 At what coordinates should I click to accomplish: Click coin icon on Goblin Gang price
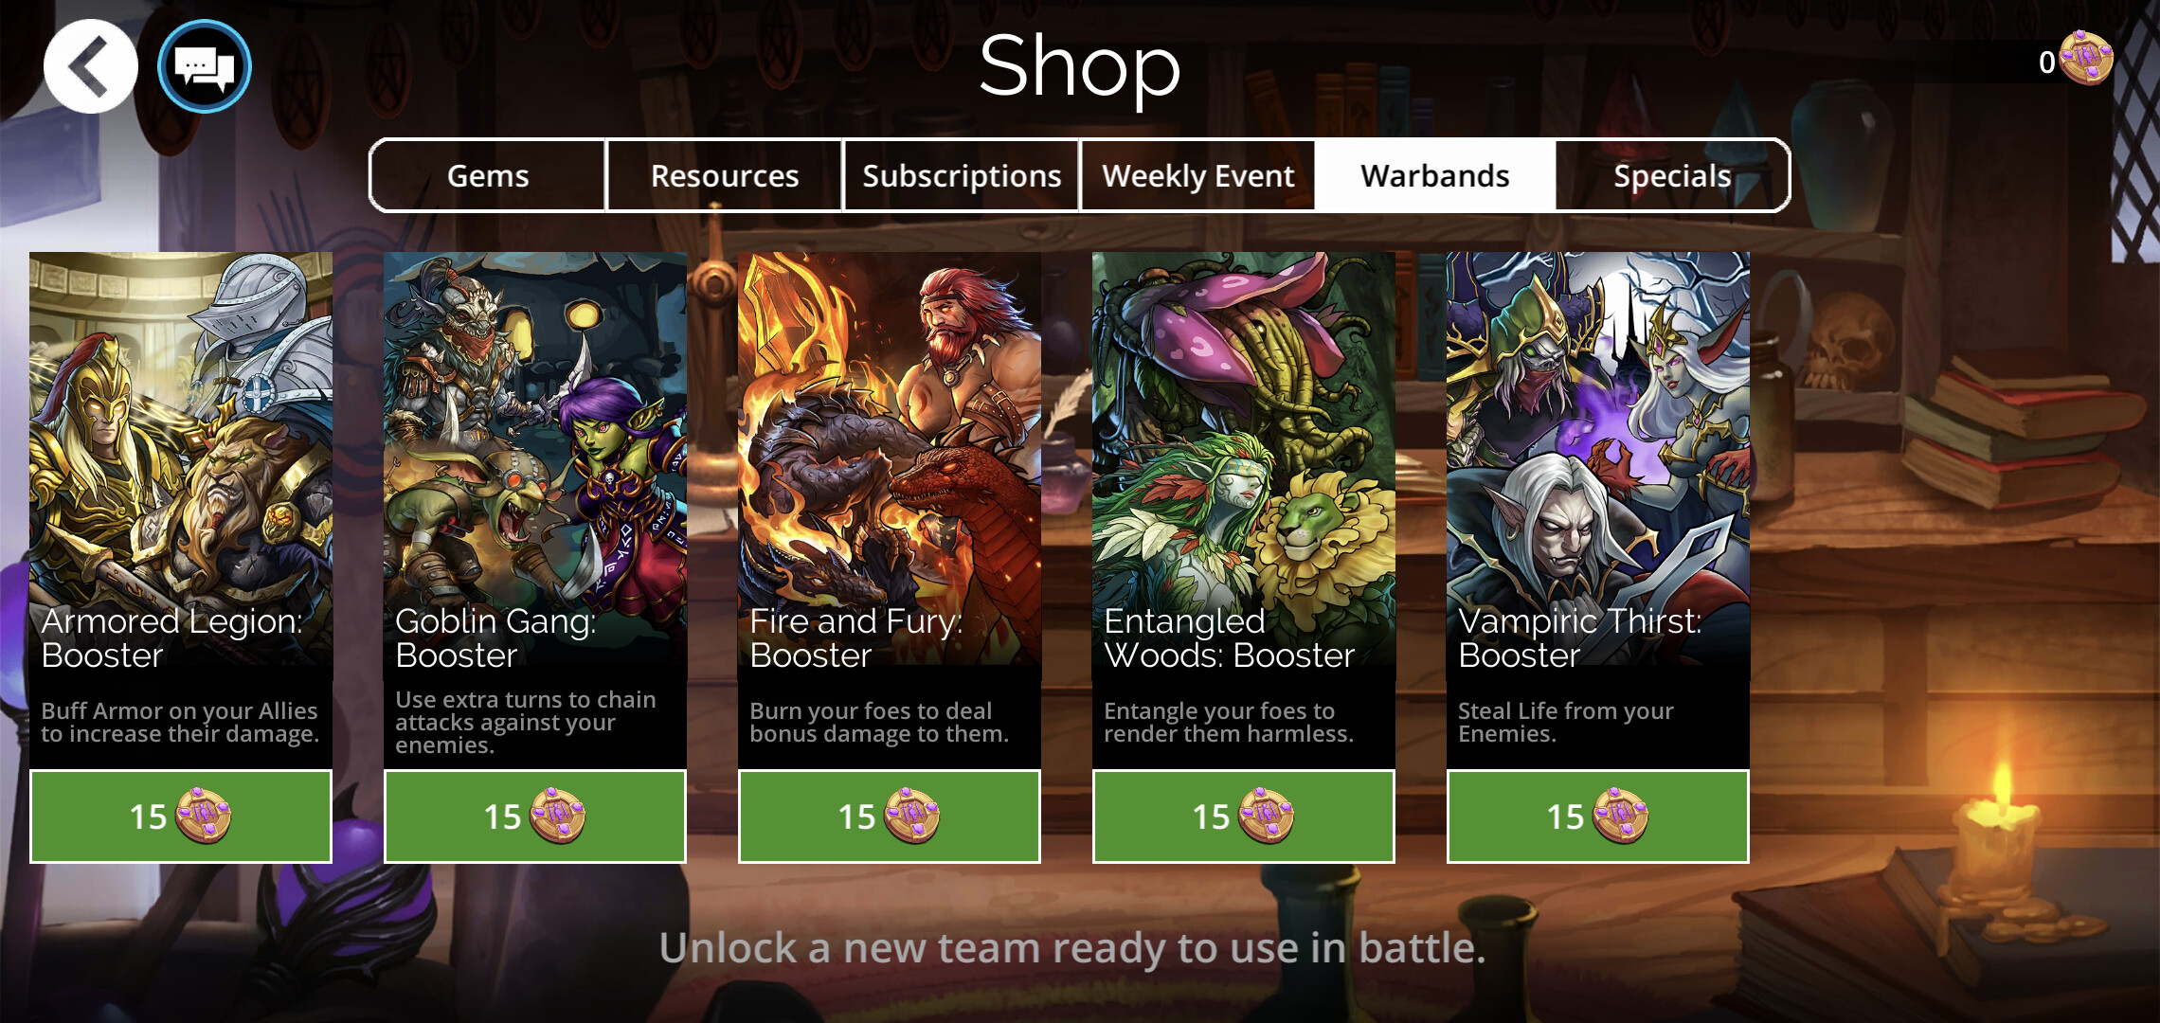[x=557, y=816]
